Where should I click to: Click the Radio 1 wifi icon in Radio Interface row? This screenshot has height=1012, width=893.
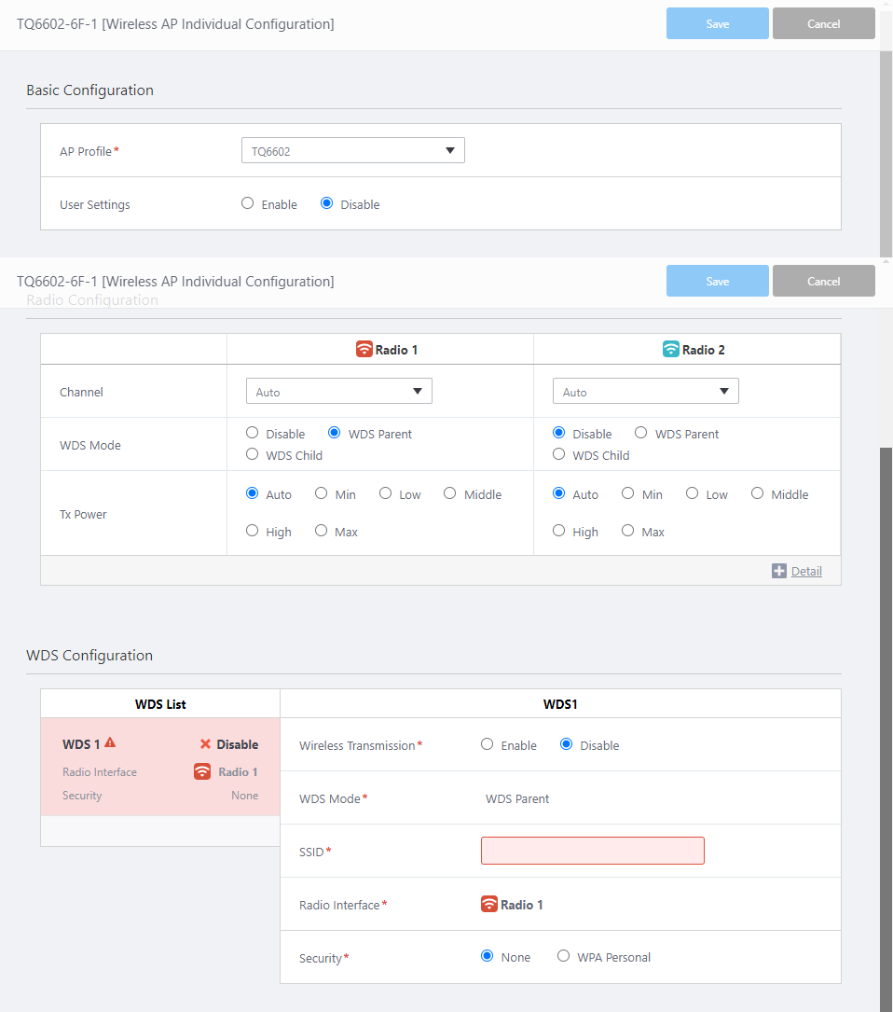coord(489,904)
